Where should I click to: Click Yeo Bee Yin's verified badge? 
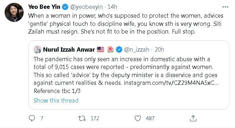pos(65,7)
